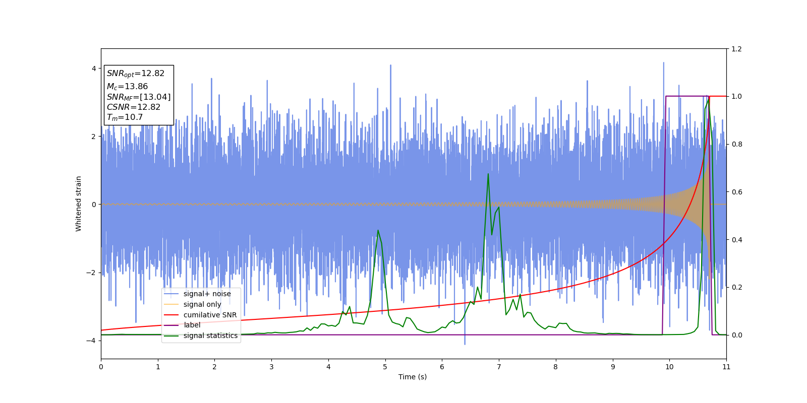
Task: Click the right y-axis tick label 0.6
Action: coord(736,192)
